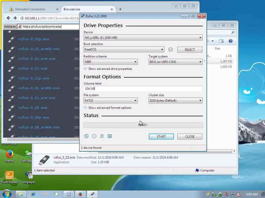This screenshot has height=198, width=265.
Task: Click the rufus-3.20.exe download link
Action: tap(33, 108)
